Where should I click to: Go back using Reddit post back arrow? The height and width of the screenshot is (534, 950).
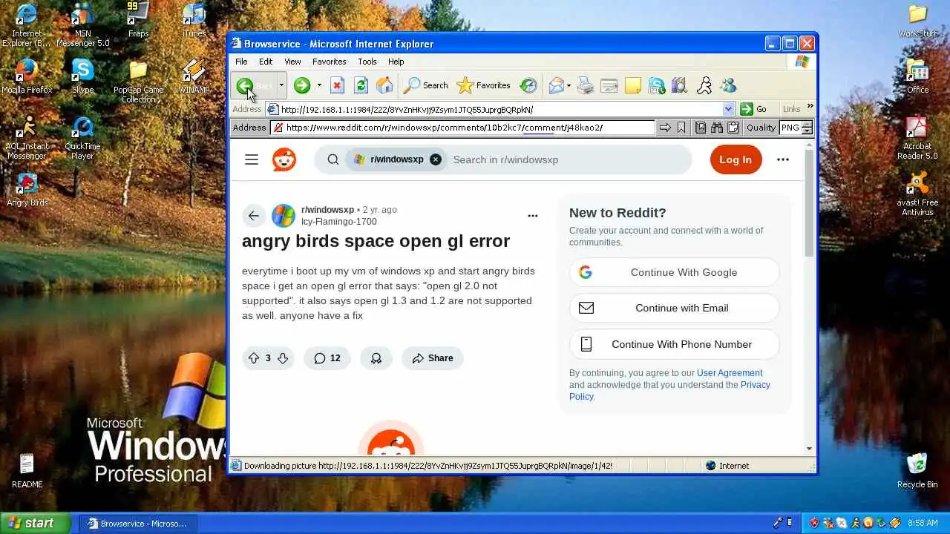point(254,216)
